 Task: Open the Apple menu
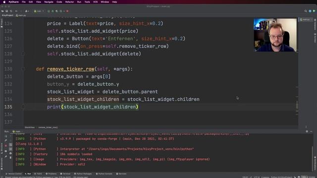4,2
